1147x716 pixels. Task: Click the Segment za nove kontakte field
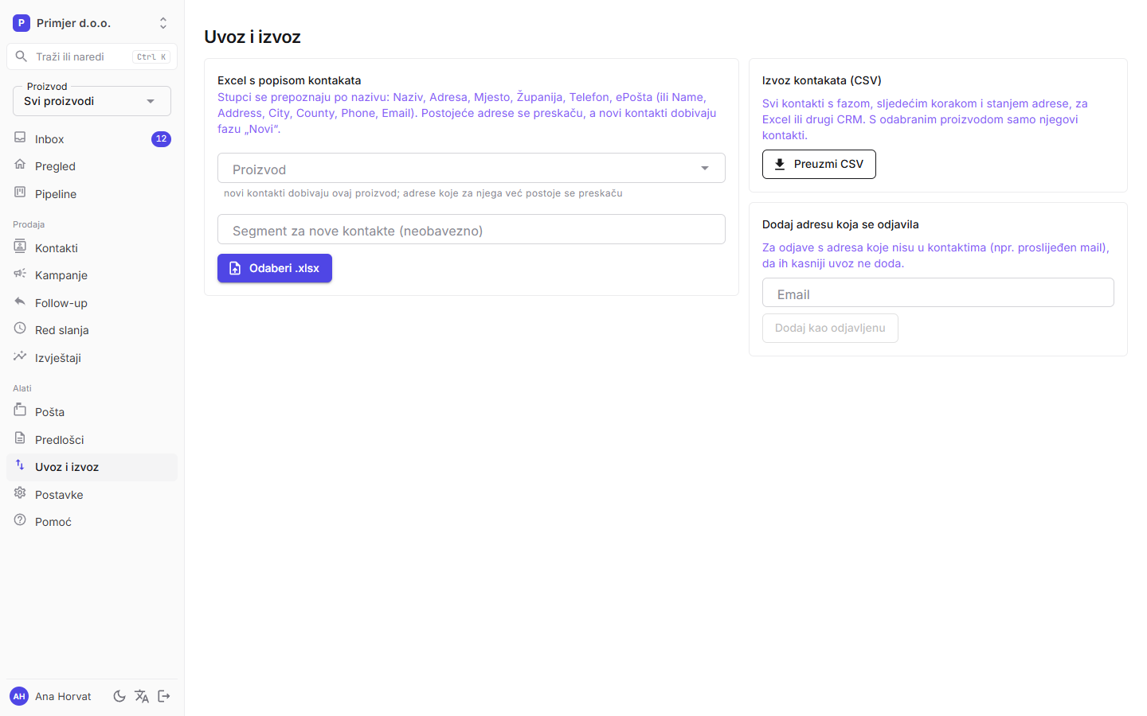(472, 229)
